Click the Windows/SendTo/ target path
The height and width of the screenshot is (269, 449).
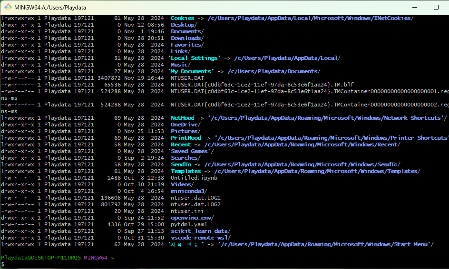303,164
